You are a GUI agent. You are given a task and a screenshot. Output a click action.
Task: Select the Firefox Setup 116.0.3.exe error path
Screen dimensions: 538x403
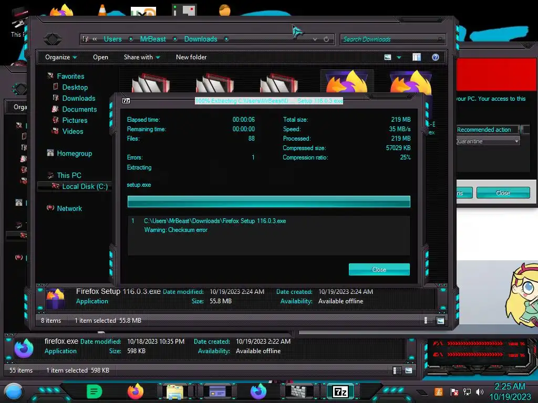[215, 221]
